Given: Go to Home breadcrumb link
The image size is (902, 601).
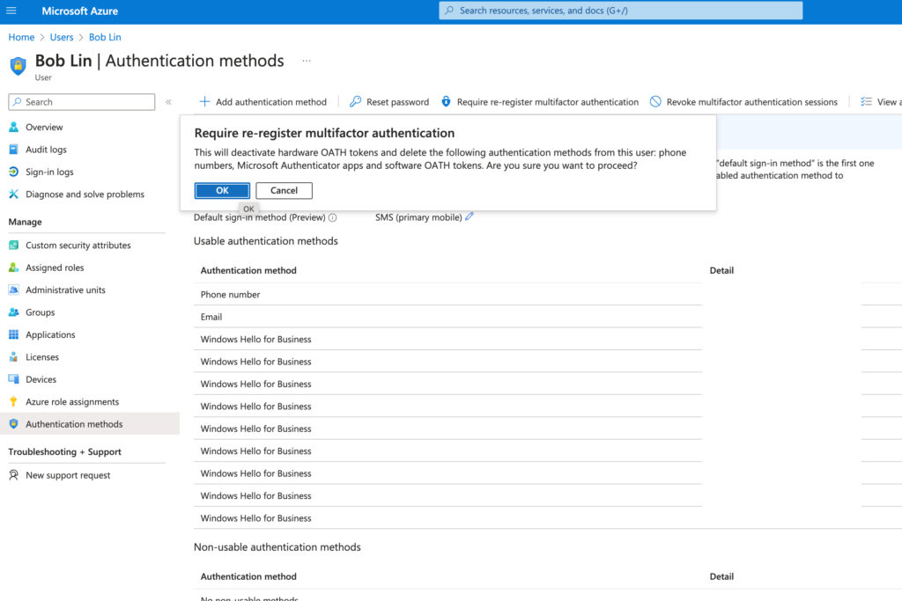Looking at the screenshot, I should (21, 37).
